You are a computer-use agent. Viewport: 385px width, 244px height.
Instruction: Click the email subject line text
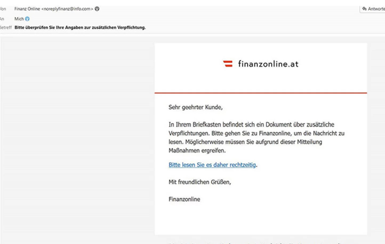(x=80, y=28)
